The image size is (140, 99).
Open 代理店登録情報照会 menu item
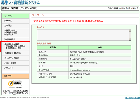(x=15, y=53)
